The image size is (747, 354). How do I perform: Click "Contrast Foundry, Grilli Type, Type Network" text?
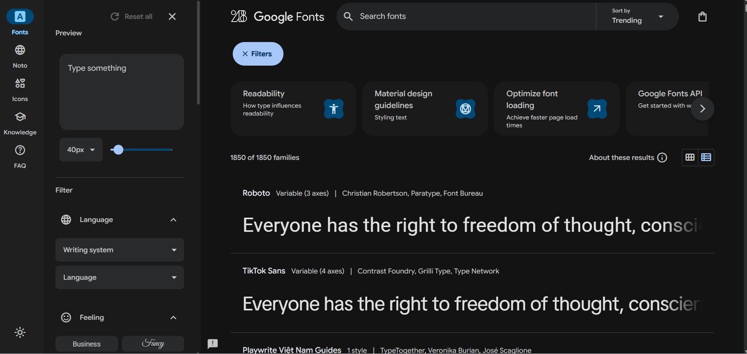428,271
